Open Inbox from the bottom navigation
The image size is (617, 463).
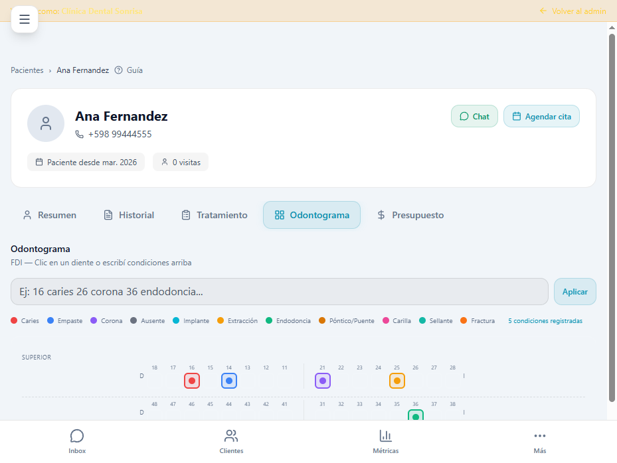(x=77, y=440)
